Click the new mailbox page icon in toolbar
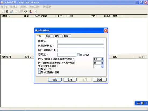Image resolution: width=148 pixels, height=111 pixels. pos(3,12)
